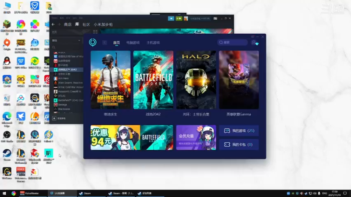Open 库 tab in Steam
This screenshot has width=351, height=197.
point(77,25)
